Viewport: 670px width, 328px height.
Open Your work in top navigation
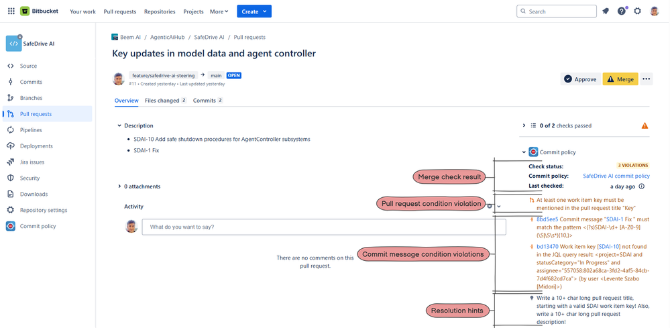83,11
